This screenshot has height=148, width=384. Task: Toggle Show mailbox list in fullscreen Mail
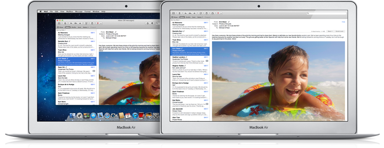pos(174,17)
